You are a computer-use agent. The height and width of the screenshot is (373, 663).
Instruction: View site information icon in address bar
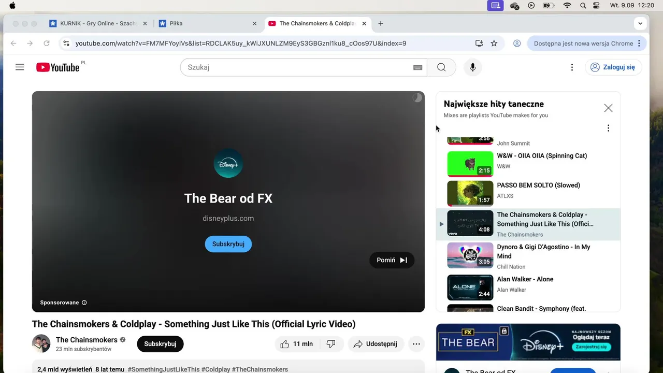[66, 44]
